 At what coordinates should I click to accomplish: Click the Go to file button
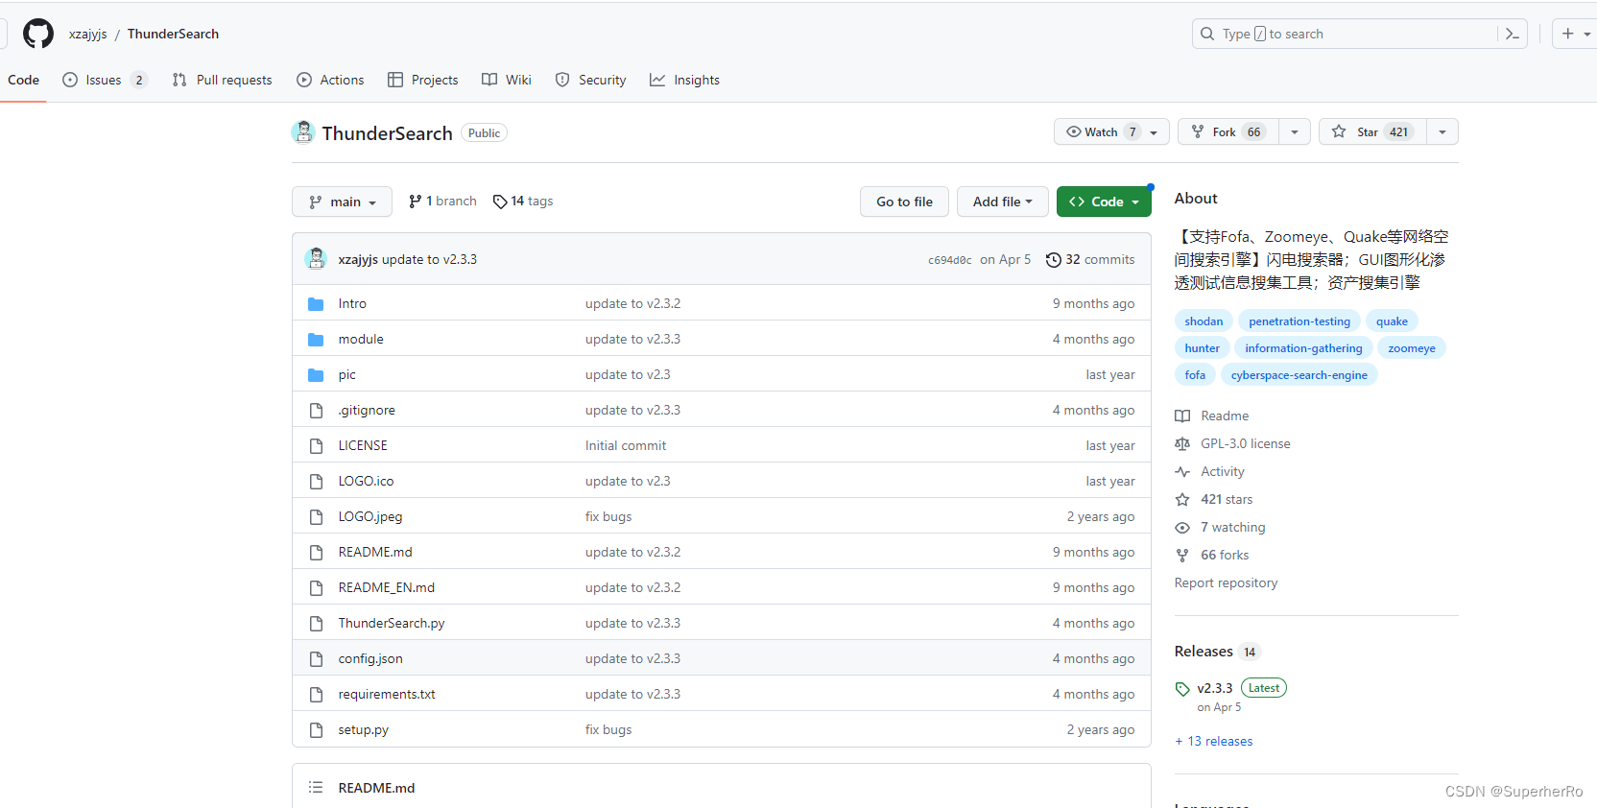[x=904, y=202]
